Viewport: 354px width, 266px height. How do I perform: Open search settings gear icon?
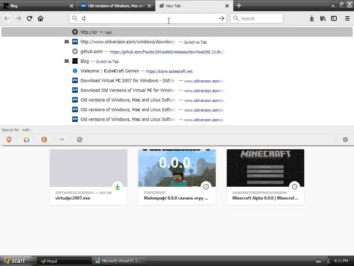[345, 140]
